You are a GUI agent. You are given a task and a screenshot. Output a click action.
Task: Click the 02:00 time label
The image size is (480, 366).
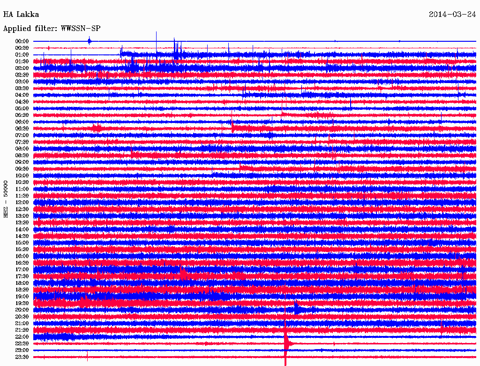(x=22, y=68)
